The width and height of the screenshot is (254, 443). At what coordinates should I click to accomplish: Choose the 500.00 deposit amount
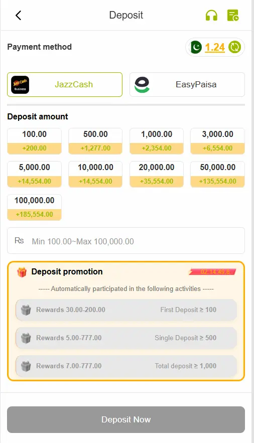coord(95,141)
